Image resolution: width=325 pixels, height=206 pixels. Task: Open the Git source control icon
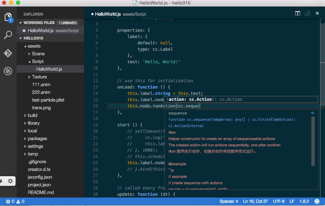click(8, 53)
